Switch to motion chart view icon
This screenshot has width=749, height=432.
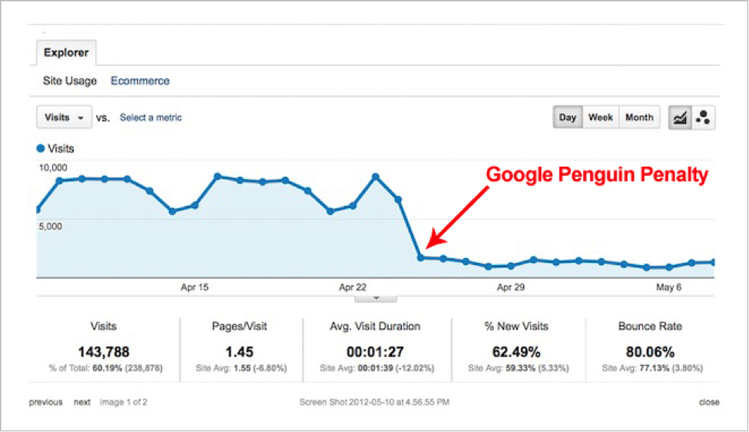coord(703,118)
